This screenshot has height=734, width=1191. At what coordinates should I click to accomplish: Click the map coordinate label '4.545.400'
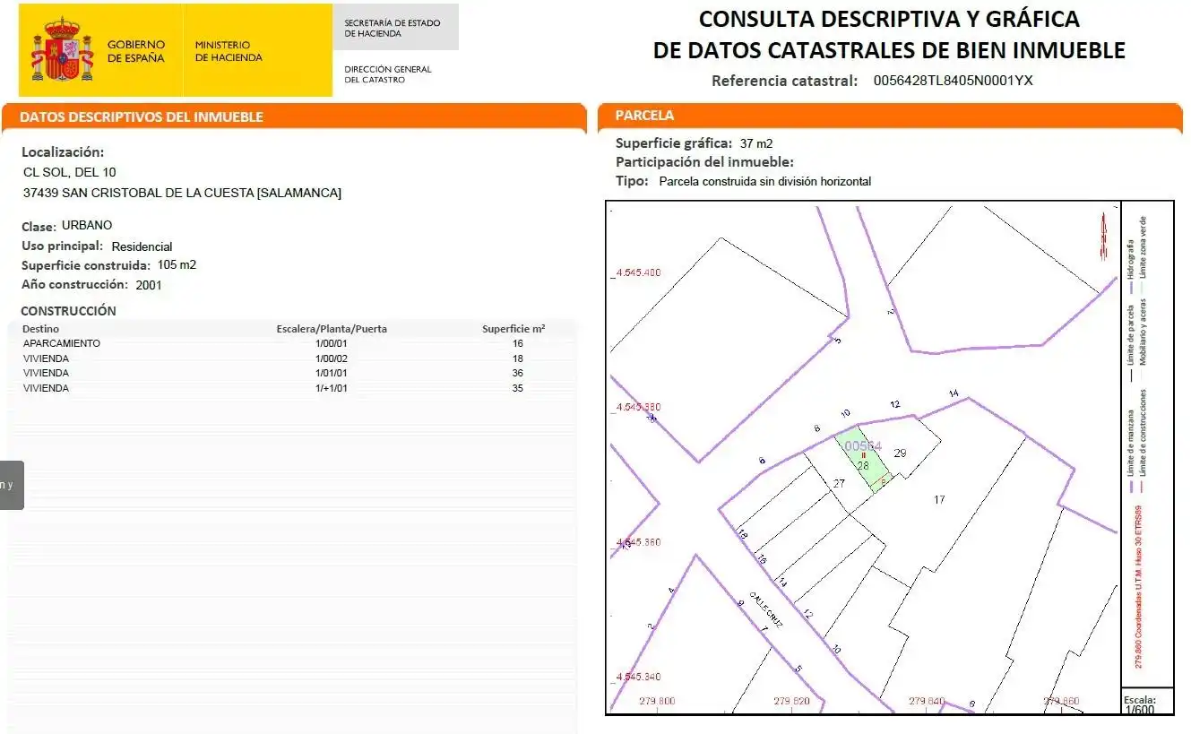pyautogui.click(x=639, y=272)
